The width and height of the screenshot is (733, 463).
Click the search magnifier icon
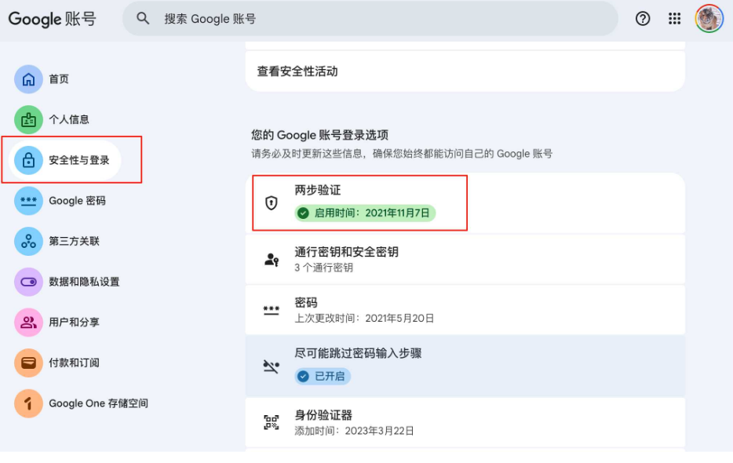coord(143,19)
